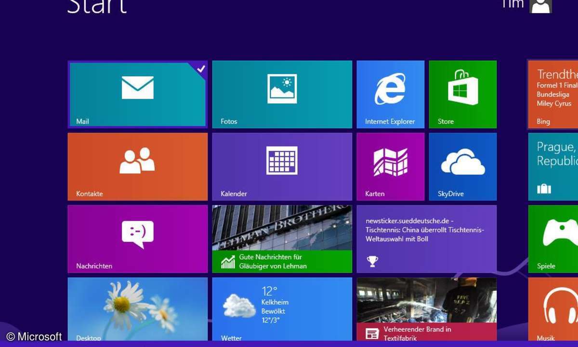
Task: Open the Store shopping bag icon
Action: (x=462, y=87)
